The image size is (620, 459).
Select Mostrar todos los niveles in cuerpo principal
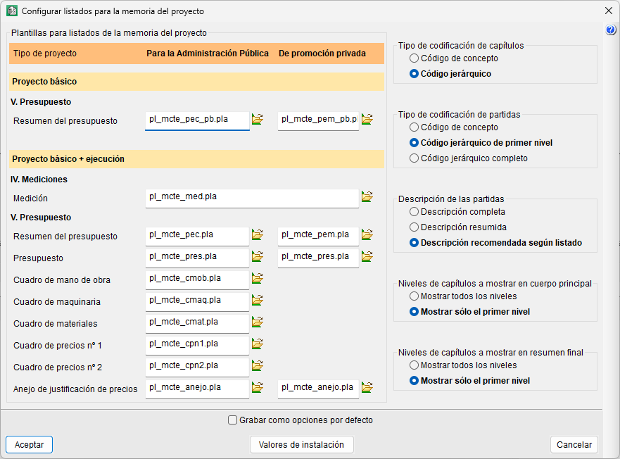[x=415, y=296]
